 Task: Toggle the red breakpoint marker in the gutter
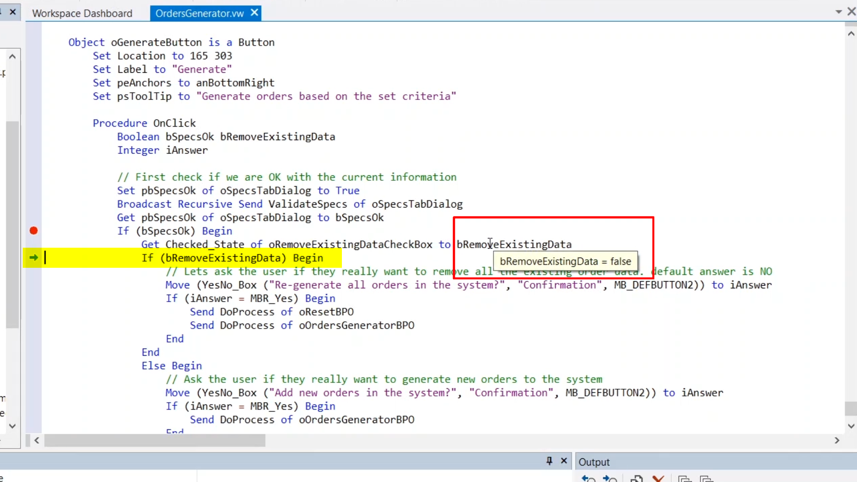click(x=33, y=231)
